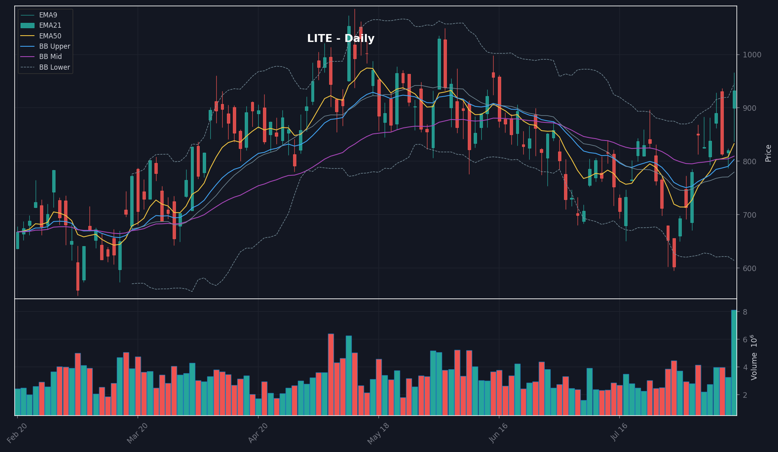Screen dimensions: 778x452
Task: Click the Price axis title
Action: point(768,153)
